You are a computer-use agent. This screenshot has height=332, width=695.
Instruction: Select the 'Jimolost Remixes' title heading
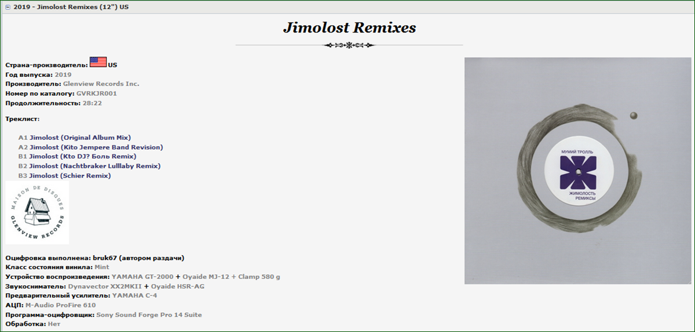click(x=349, y=28)
